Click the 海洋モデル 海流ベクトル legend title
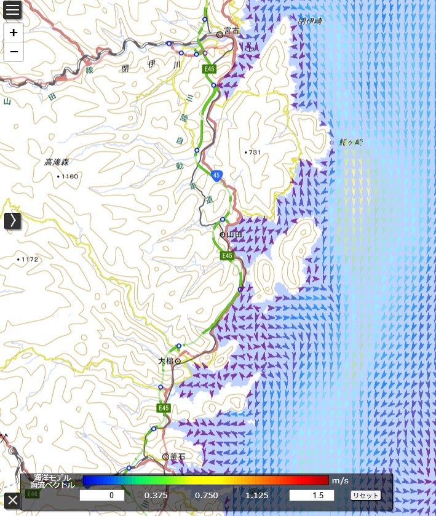This screenshot has height=516, width=436. [x=52, y=481]
